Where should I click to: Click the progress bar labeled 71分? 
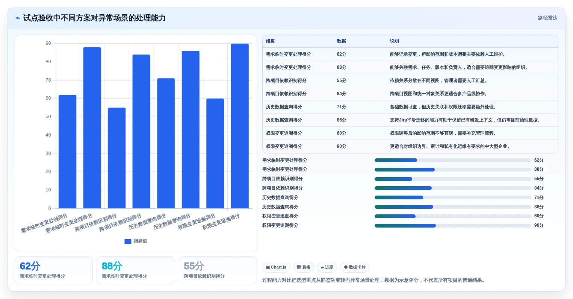click(453, 197)
